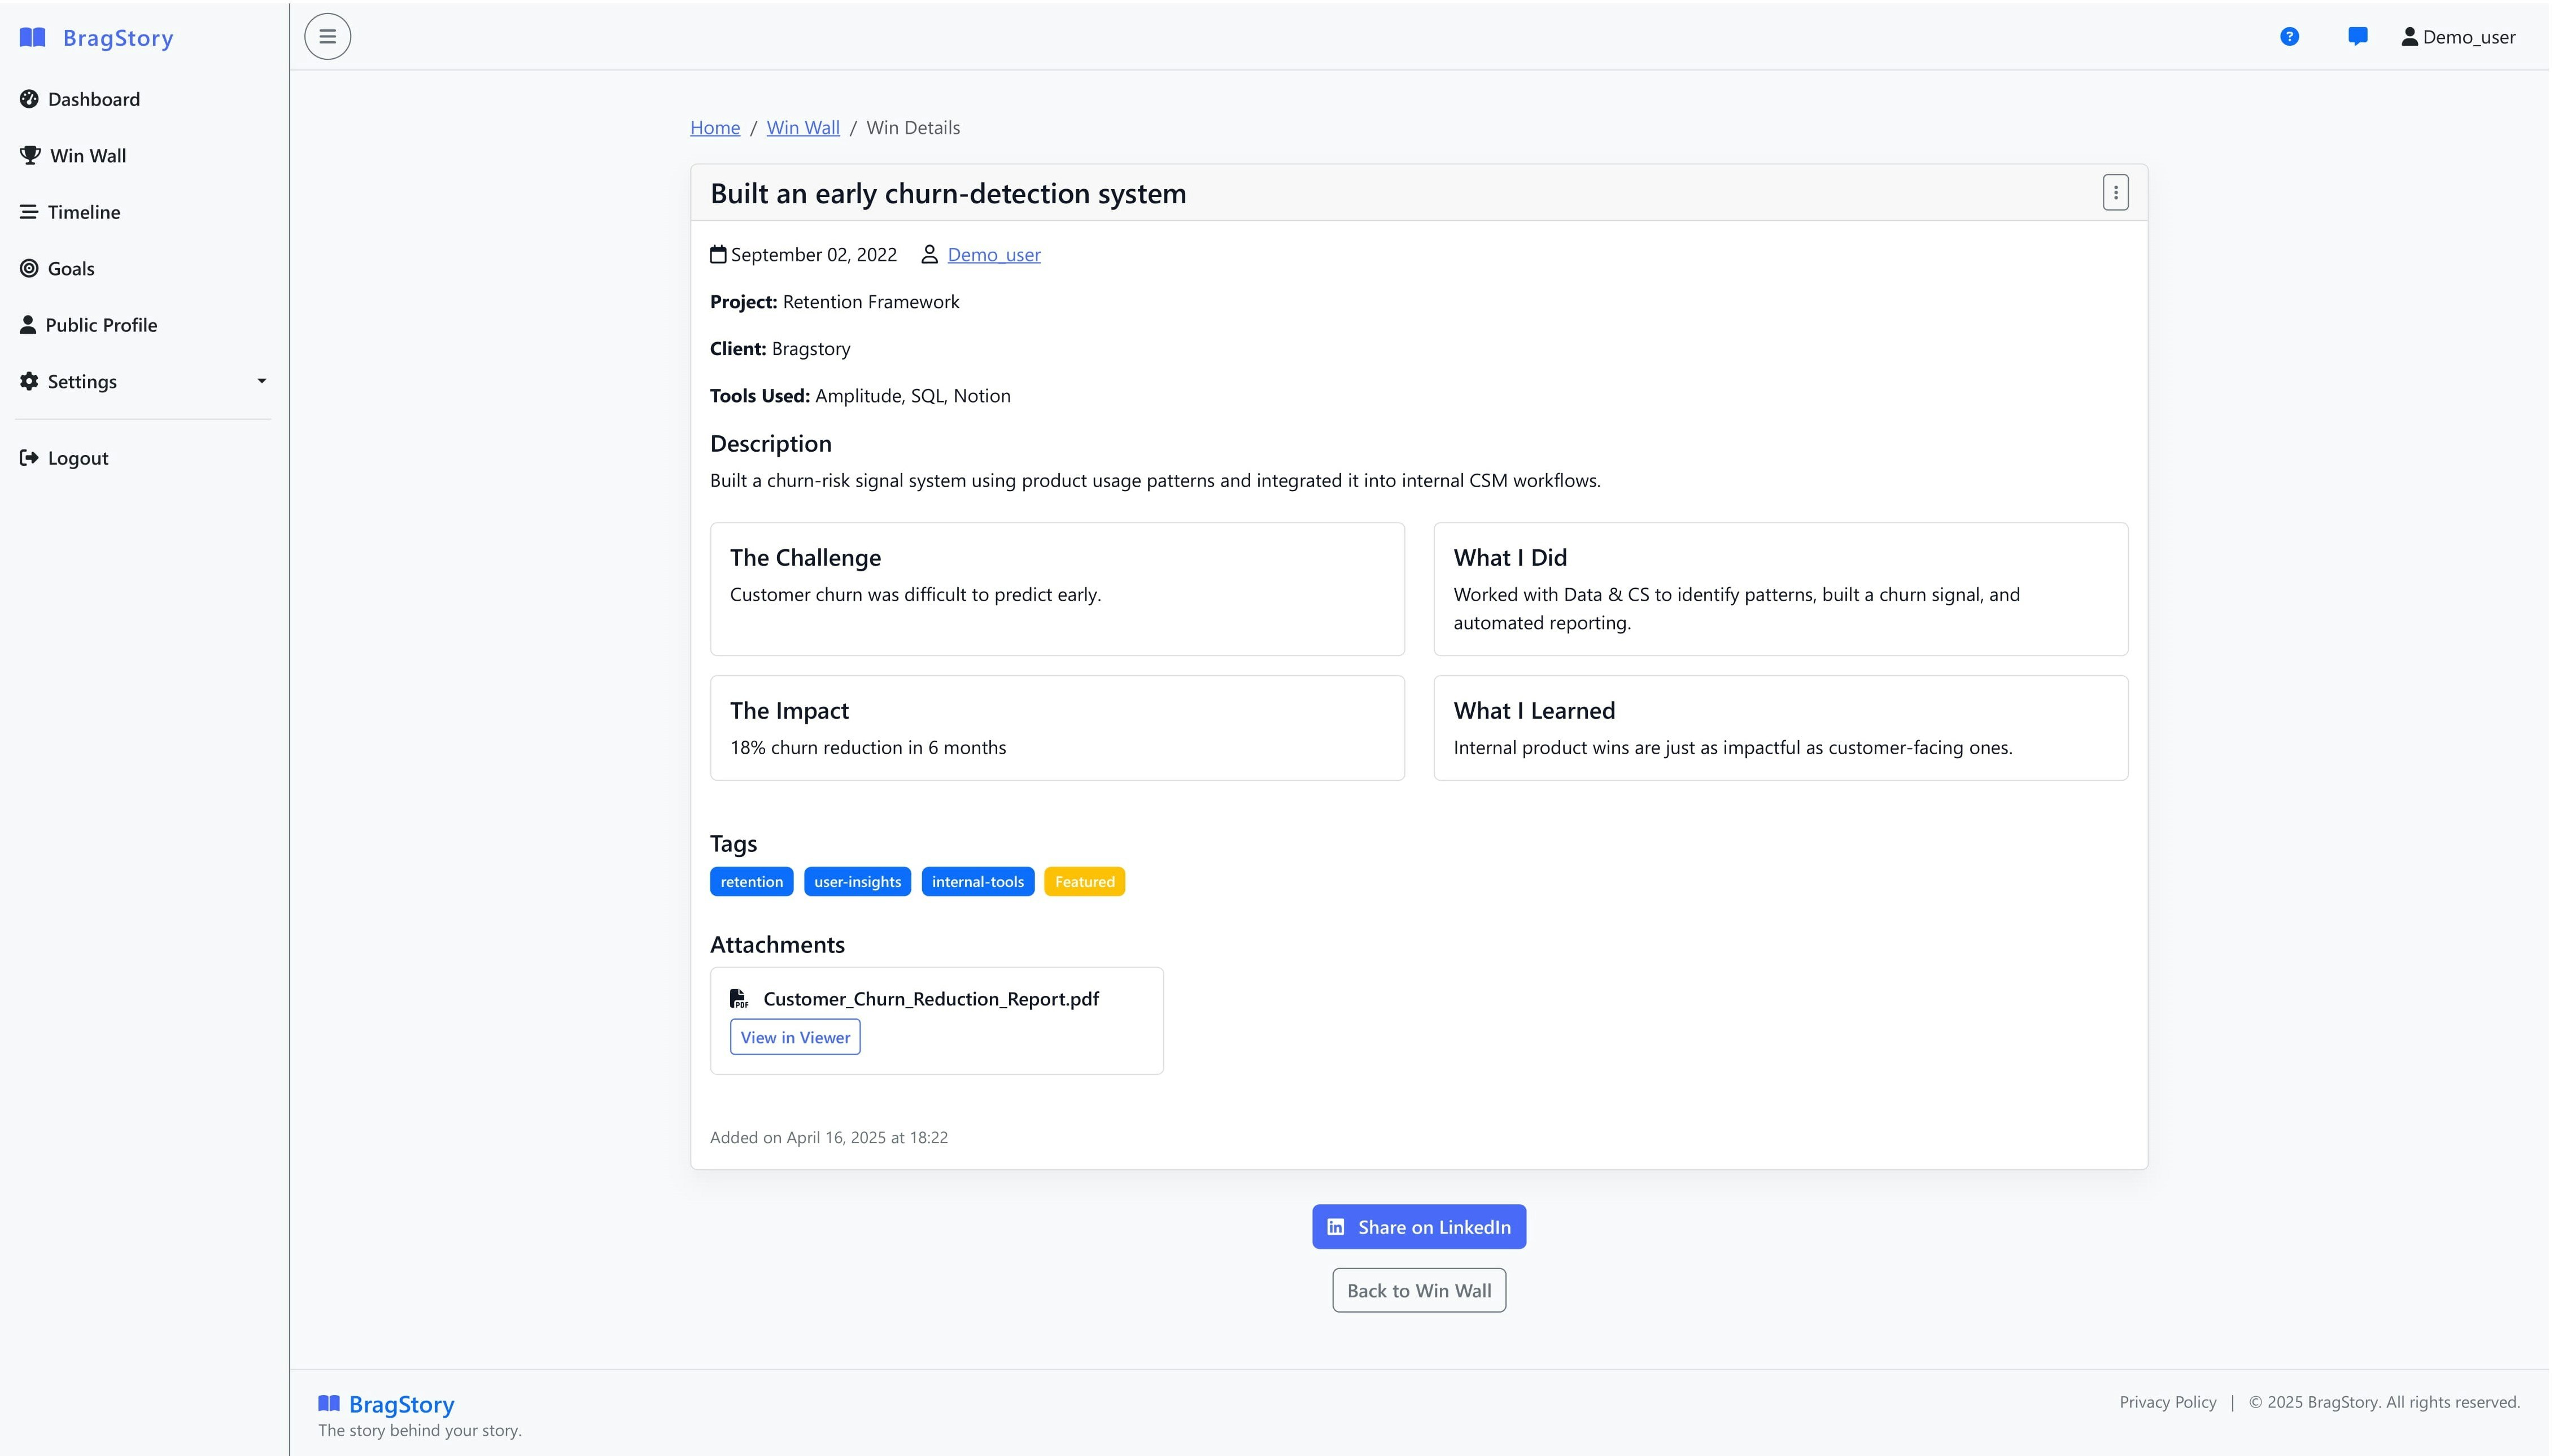2554x1456 pixels.
Task: Open the three-dot options menu on the win card
Action: tap(2115, 193)
